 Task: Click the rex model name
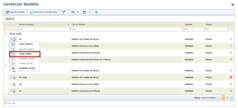point(20,84)
